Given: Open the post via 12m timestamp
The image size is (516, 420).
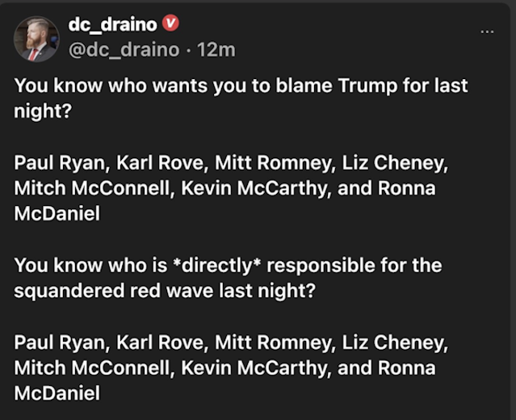Looking at the screenshot, I should (216, 50).
